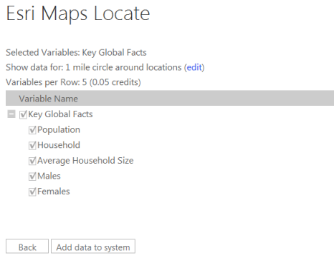Select the 'Key Global Facts' tree label
The width and height of the screenshot is (334, 263).
point(60,114)
